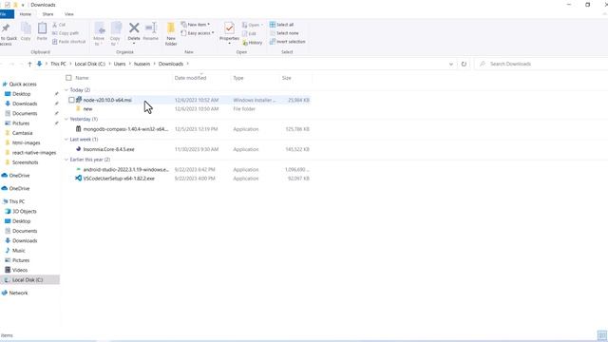This screenshot has width=608, height=342.
Task: Select Local Disk (C:) in sidebar
Action: pyautogui.click(x=29, y=279)
